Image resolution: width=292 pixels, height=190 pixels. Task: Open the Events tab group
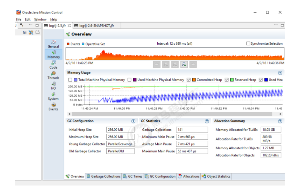pyautogui.click(x=53, y=107)
